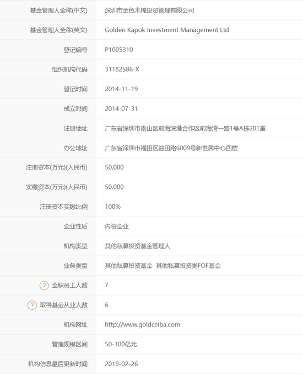Select last update date 2019-02-26
The height and width of the screenshot is (374, 303).
(x=121, y=364)
